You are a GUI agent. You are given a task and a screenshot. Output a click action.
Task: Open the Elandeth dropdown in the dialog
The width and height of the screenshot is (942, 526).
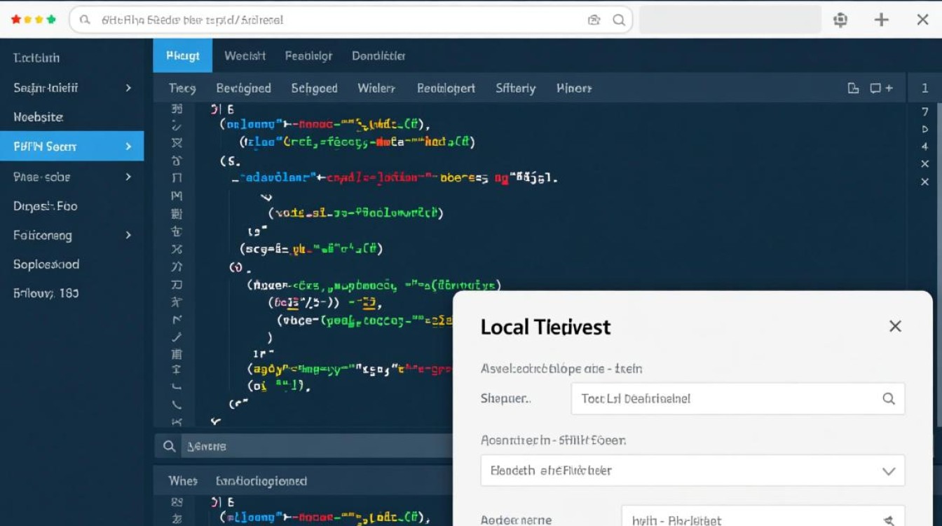888,471
